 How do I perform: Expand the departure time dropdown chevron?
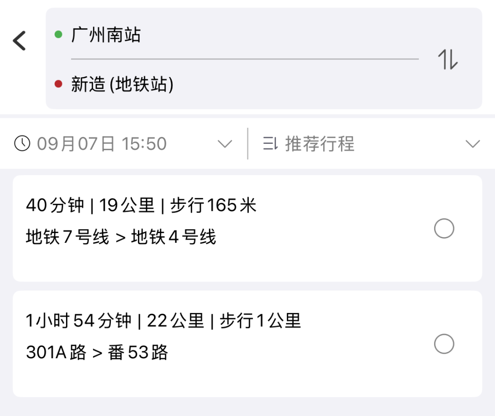tap(225, 144)
